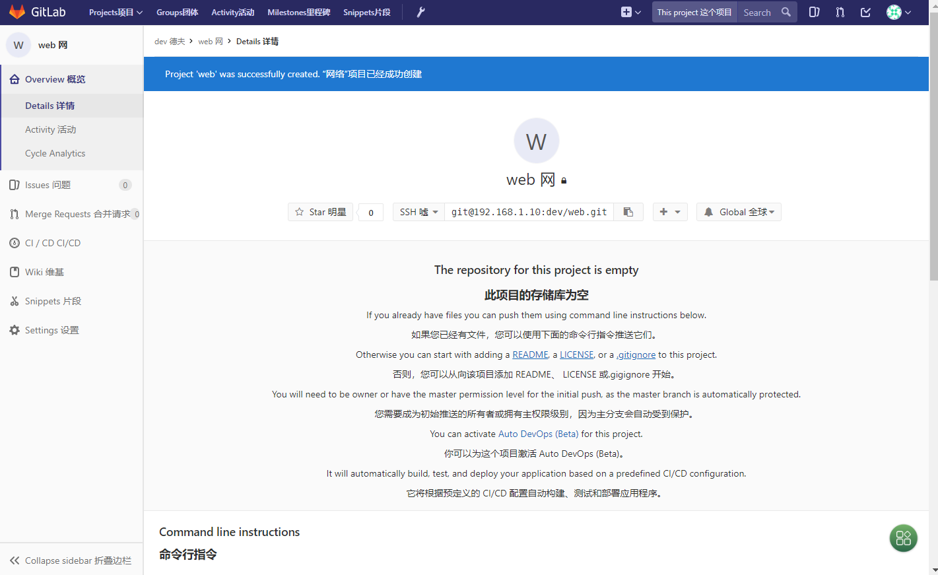Click the private lock icon beside project name
The image size is (938, 575).
pos(564,180)
